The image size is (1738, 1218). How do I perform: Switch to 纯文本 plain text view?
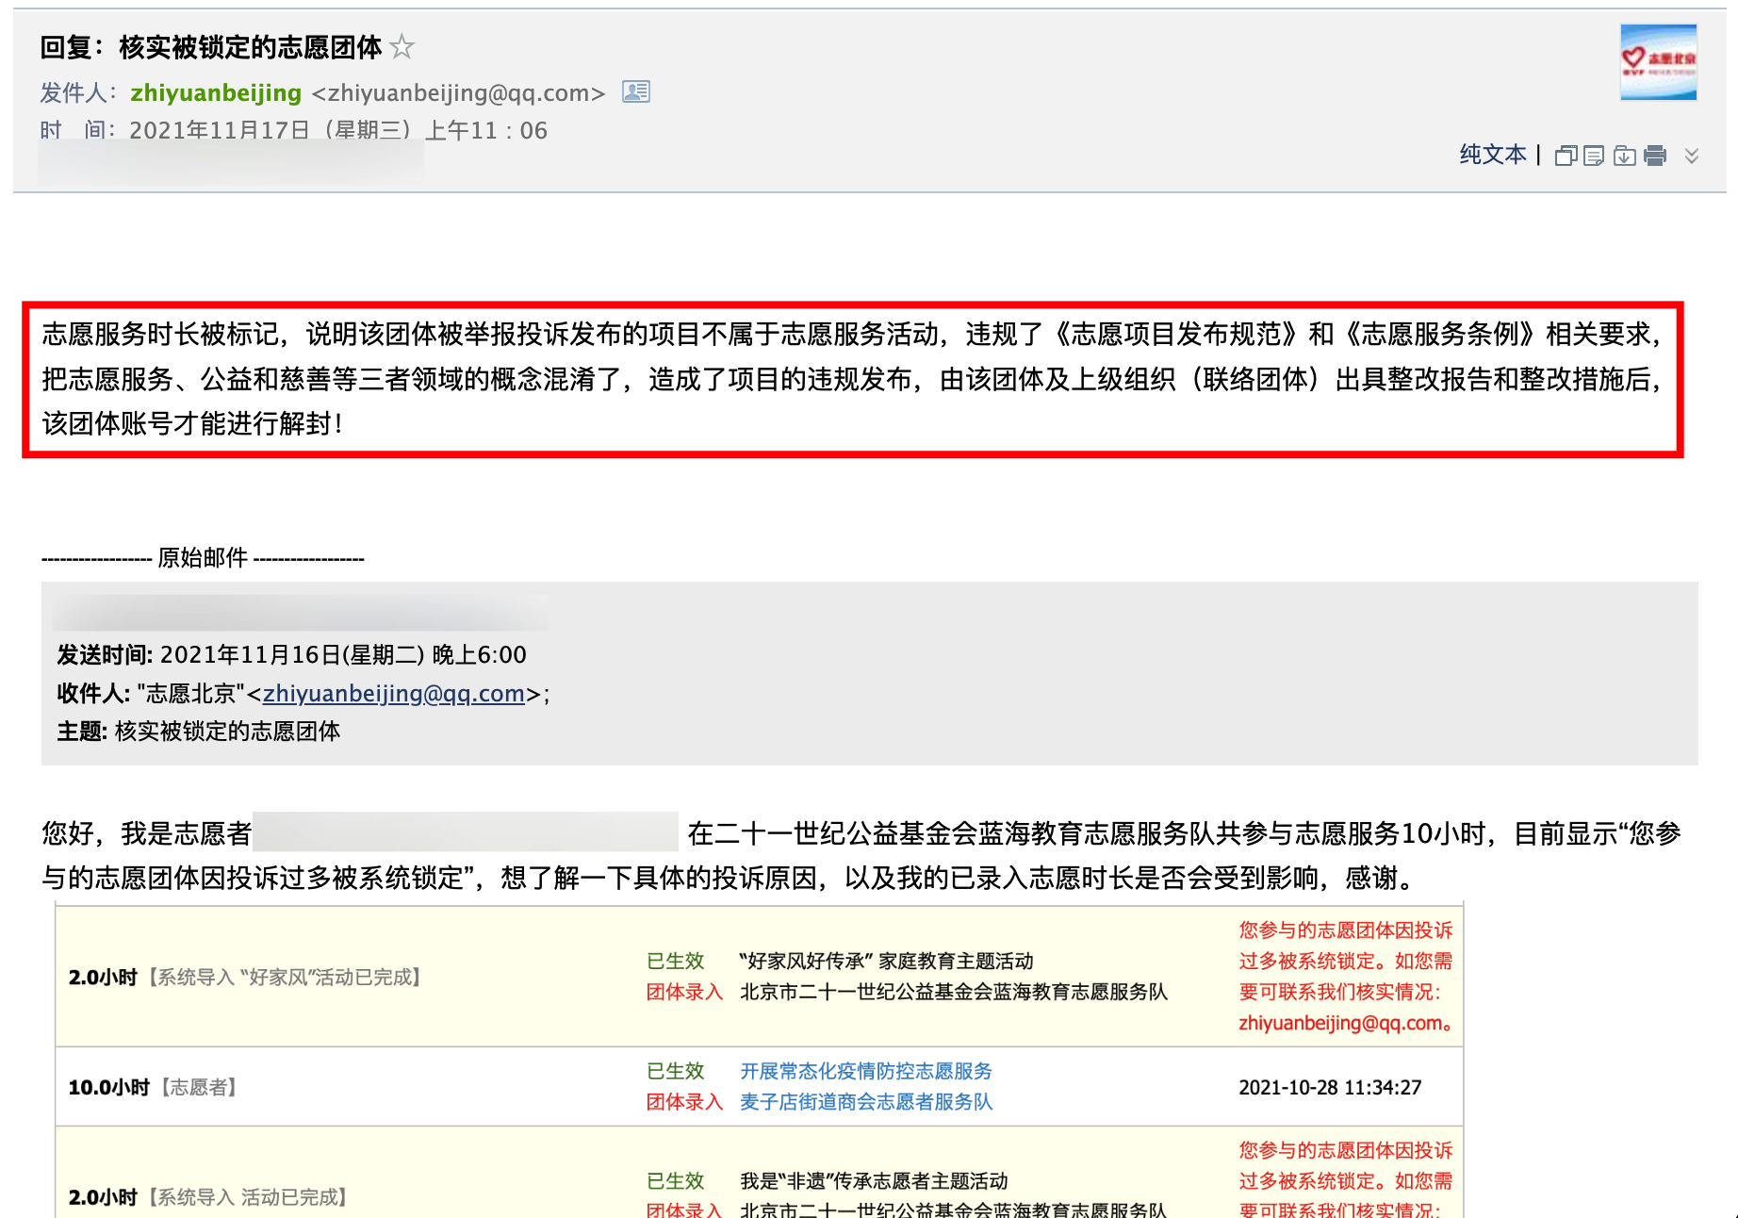1493,155
